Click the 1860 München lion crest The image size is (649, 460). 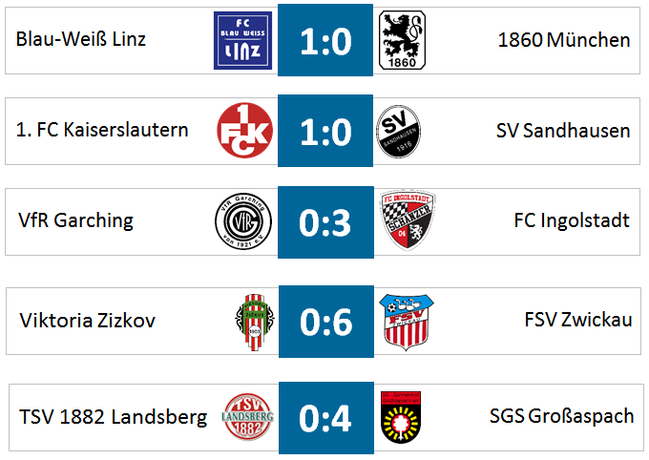point(403,40)
